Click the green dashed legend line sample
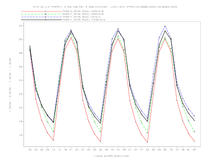 [x=41, y=14]
